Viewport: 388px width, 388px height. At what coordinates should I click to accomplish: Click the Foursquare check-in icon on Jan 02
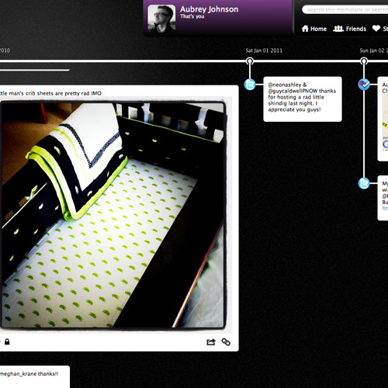(364, 85)
